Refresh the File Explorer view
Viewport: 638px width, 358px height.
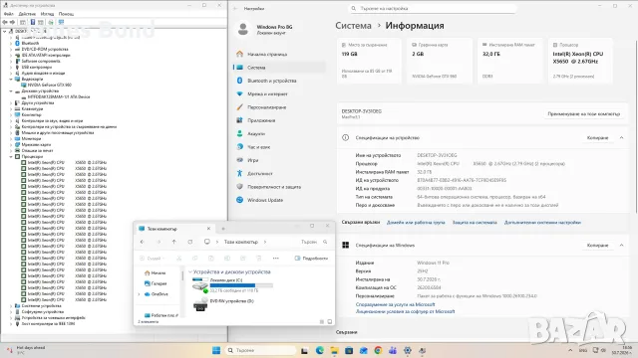190,242
